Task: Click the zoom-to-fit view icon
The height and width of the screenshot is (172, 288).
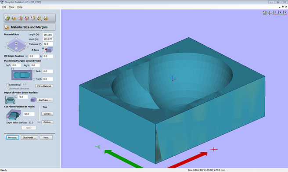Action: click(264, 13)
